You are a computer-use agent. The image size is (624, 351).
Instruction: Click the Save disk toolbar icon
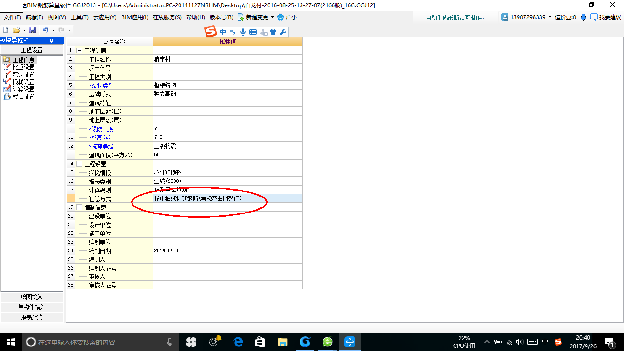tap(32, 30)
